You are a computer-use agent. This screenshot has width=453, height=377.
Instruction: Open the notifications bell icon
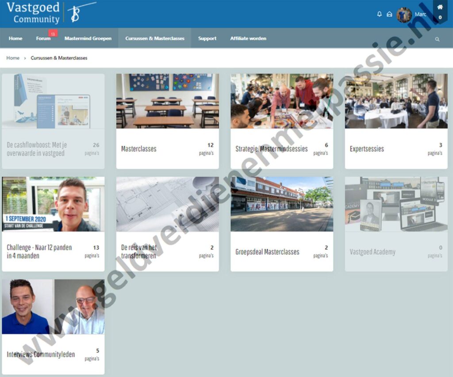click(x=379, y=14)
